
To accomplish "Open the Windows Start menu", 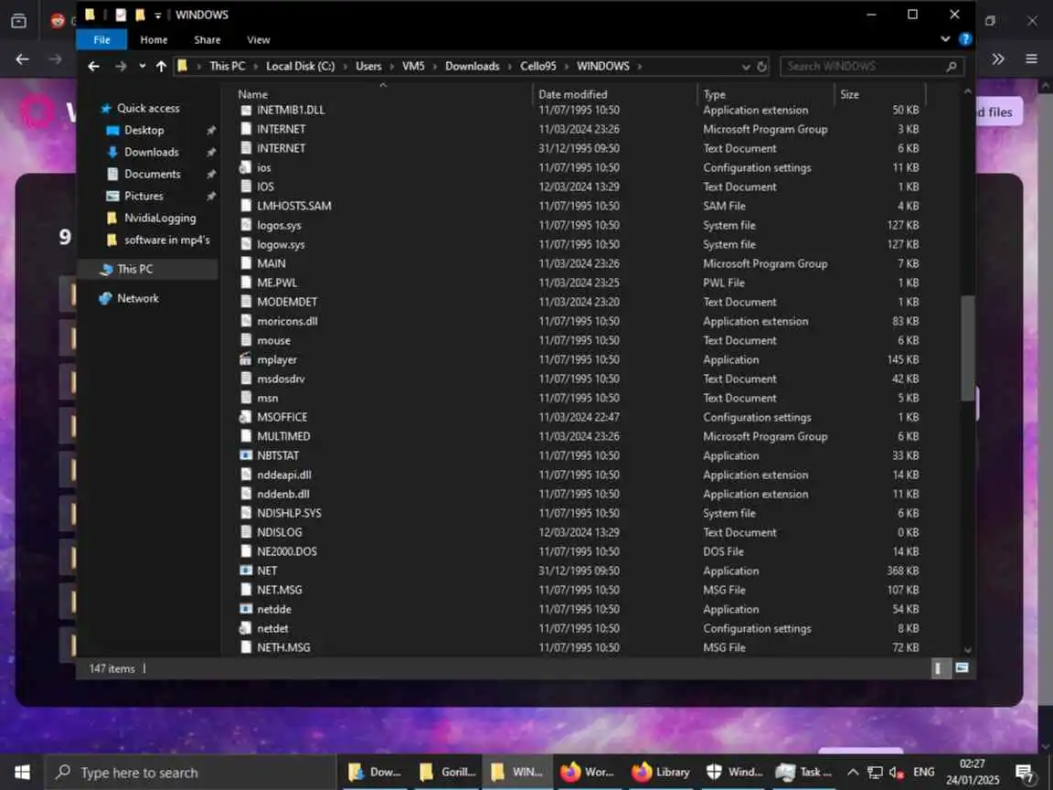I will tap(22, 773).
